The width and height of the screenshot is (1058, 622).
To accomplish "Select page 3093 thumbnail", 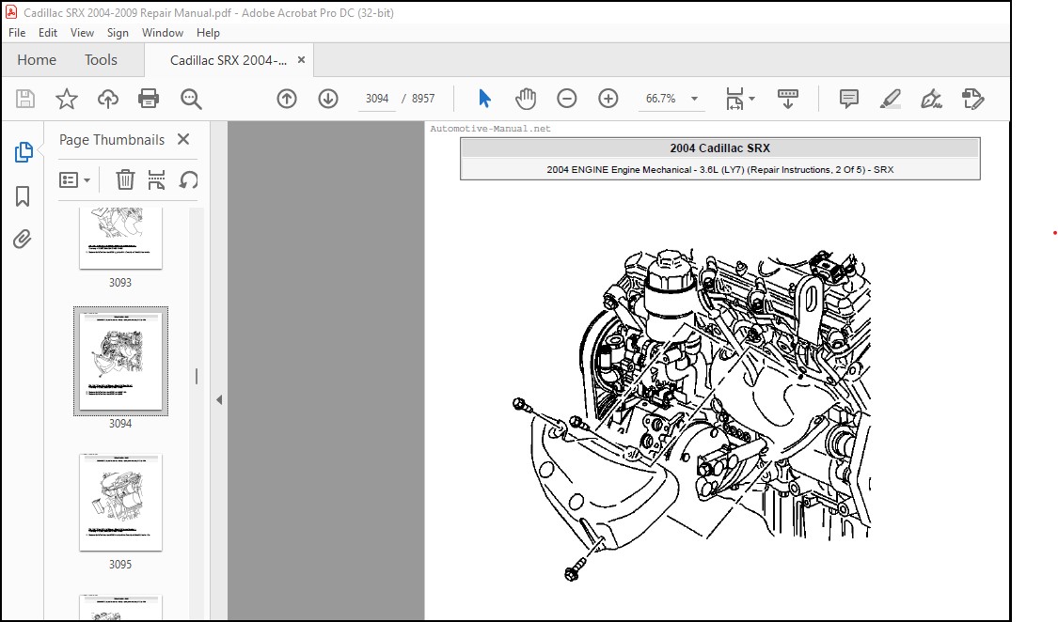I will (x=120, y=239).
